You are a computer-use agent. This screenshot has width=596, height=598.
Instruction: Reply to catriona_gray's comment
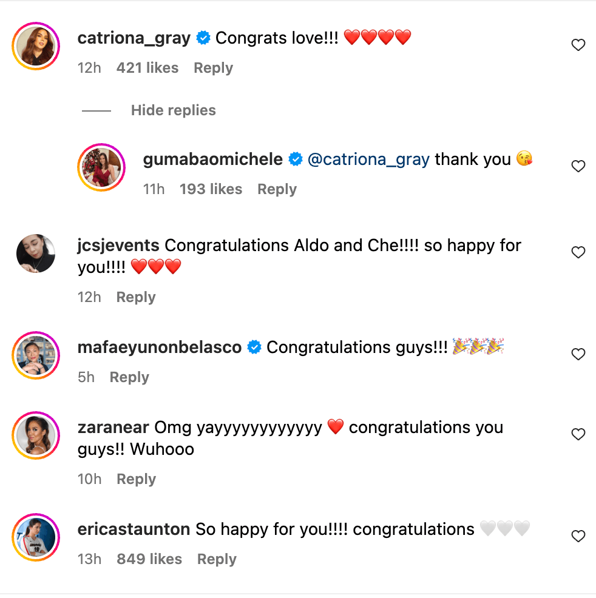coord(213,68)
